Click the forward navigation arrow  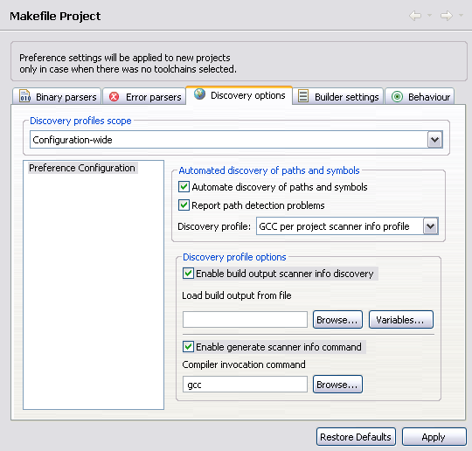[447, 16]
